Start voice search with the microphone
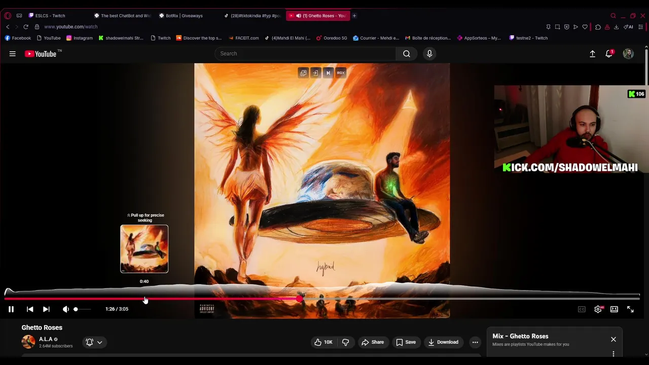This screenshot has width=649, height=365. (429, 54)
